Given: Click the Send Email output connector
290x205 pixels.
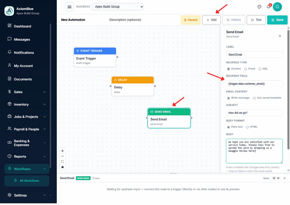Looking at the screenshot, I should tap(191, 118).
